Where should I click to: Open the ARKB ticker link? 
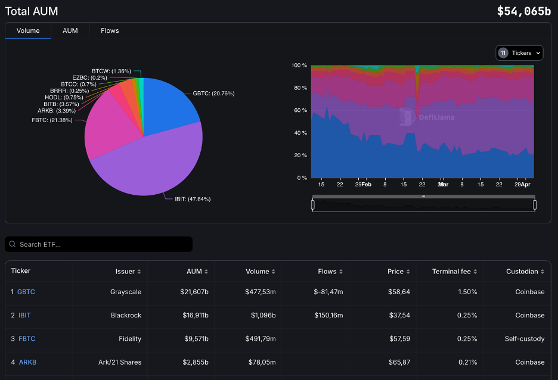tap(27, 362)
